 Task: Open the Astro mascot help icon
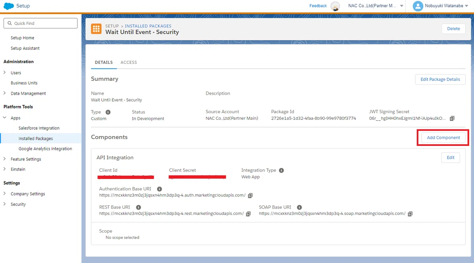[x=335, y=6]
